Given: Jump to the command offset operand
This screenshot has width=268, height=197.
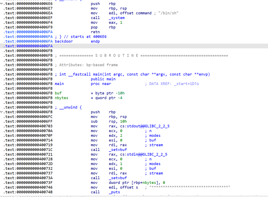Looking at the screenshot, I should (x=144, y=13).
